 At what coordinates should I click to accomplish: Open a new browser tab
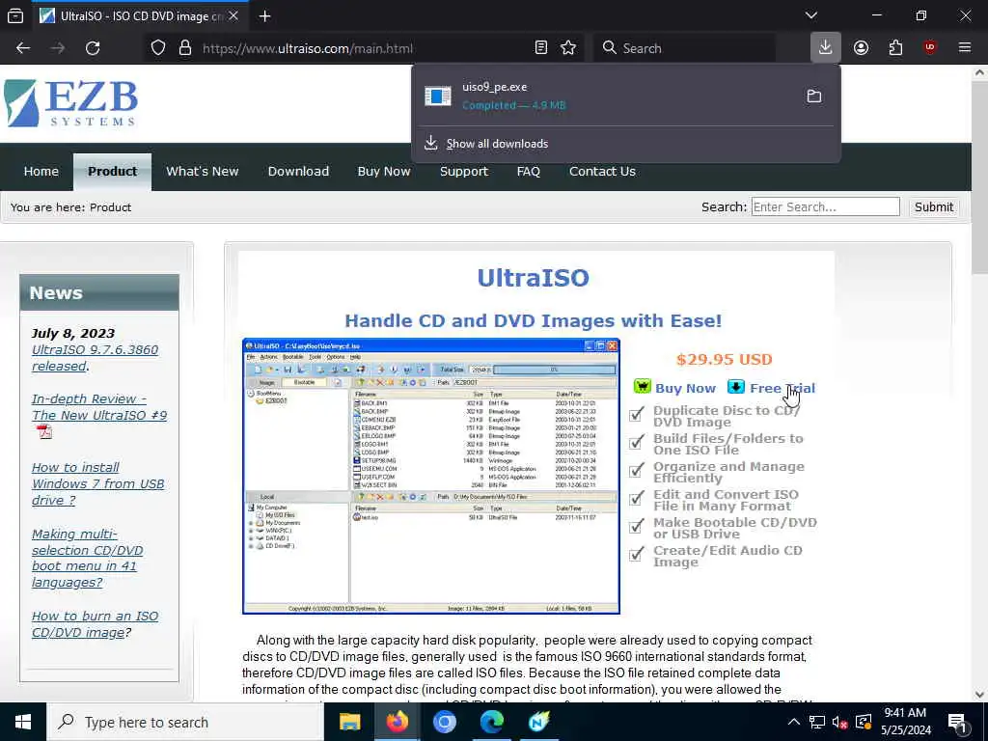click(x=264, y=16)
